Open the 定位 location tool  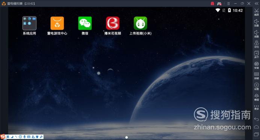[x=256, y=44]
